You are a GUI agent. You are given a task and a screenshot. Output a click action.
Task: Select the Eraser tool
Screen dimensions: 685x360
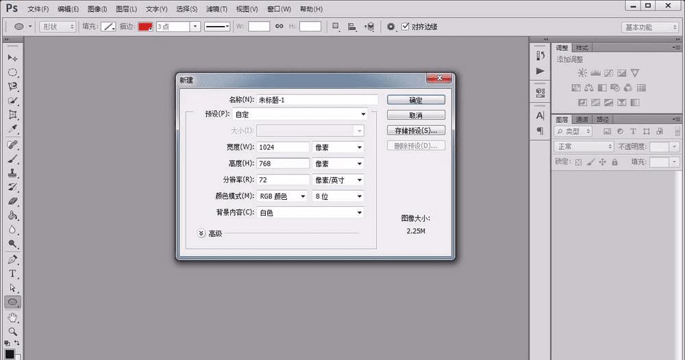click(x=12, y=201)
